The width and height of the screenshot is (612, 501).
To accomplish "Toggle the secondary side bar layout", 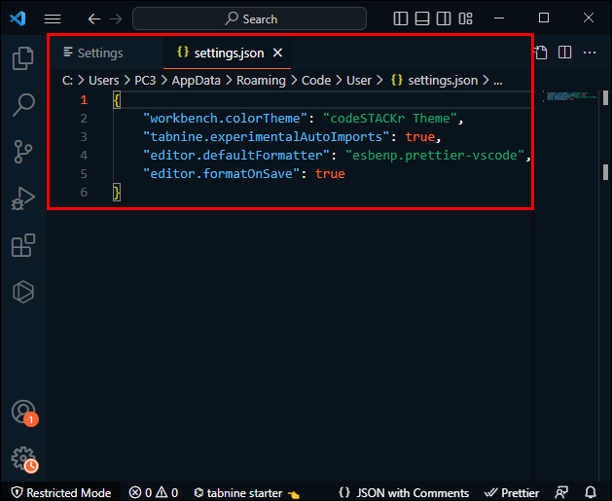I will point(444,18).
